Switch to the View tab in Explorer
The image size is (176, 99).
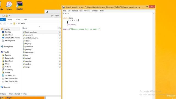(x=25, y=20)
